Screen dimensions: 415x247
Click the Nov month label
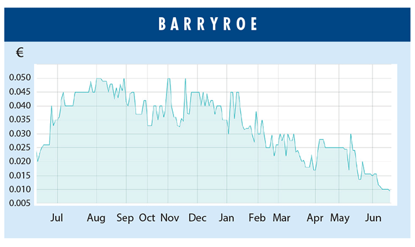coord(170,218)
